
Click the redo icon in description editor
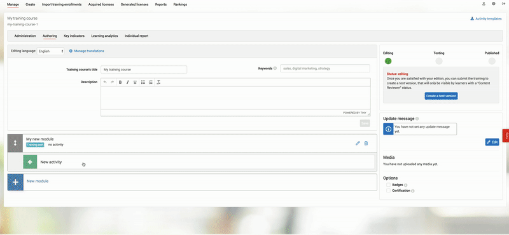pos(113,83)
